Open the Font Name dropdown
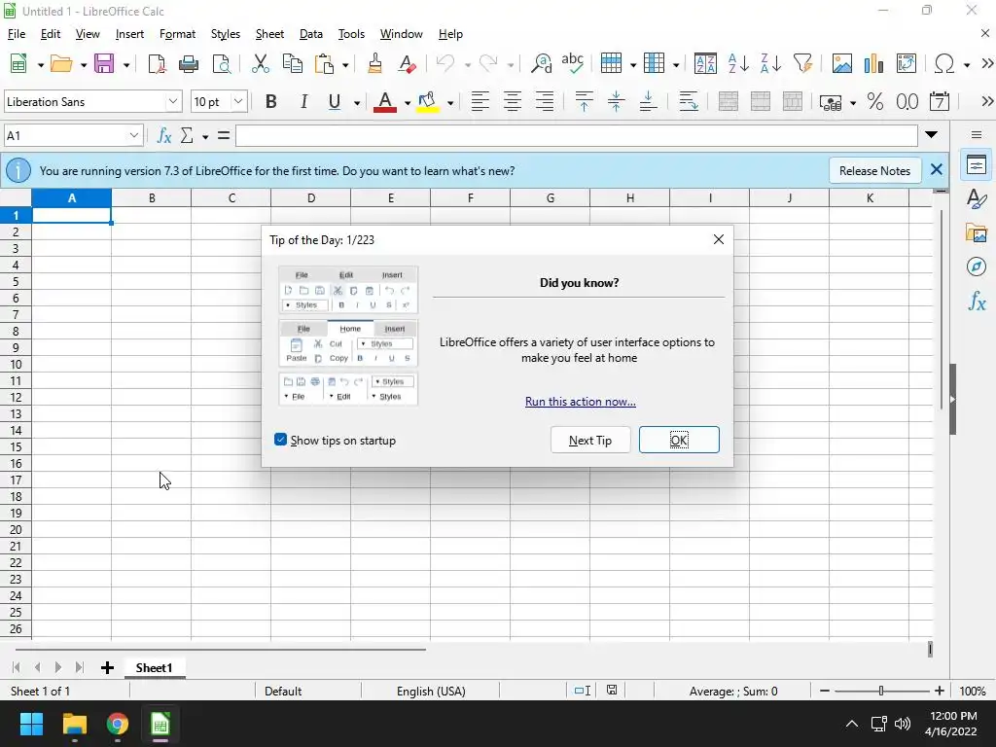Viewport: 996px width, 747px height. pyautogui.click(x=173, y=101)
